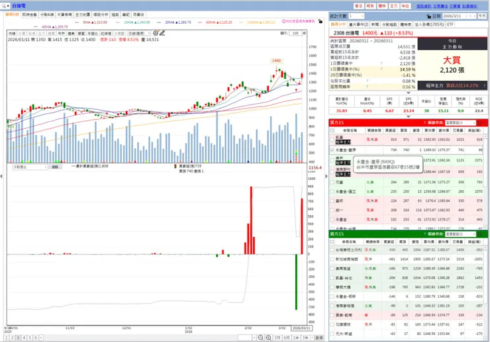Collapse left panel with left-edge arrow

coord(1,176)
